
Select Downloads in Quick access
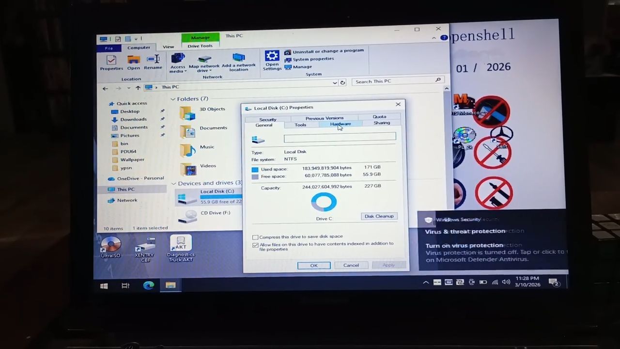tap(133, 119)
